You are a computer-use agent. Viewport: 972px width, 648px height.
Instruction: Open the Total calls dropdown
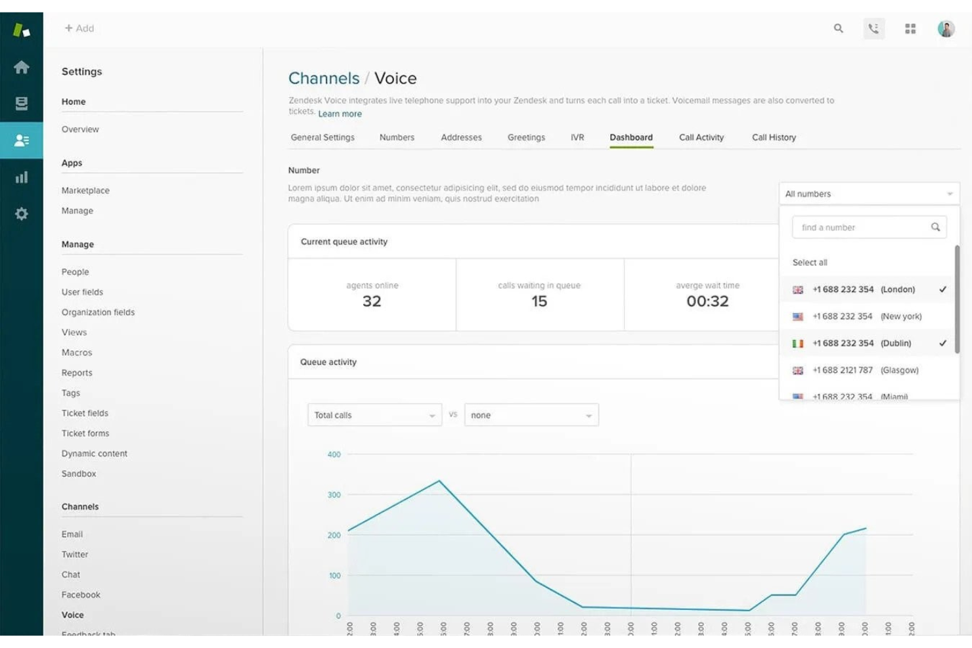(374, 414)
